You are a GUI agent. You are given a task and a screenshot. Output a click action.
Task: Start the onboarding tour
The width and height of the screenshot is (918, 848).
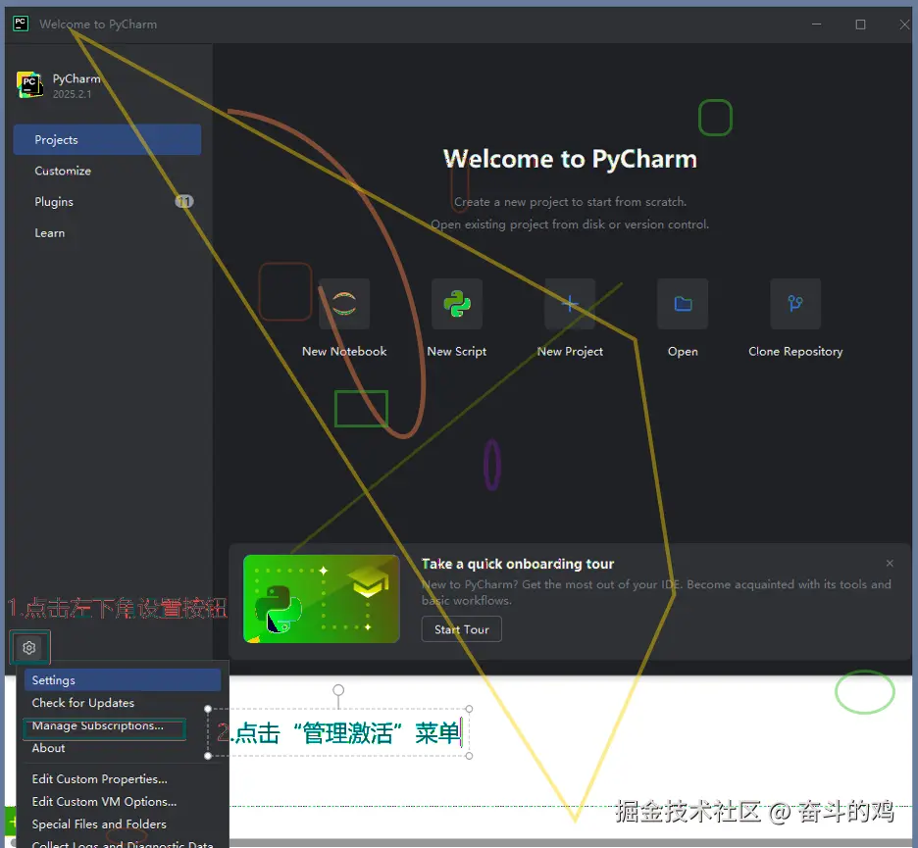461,629
